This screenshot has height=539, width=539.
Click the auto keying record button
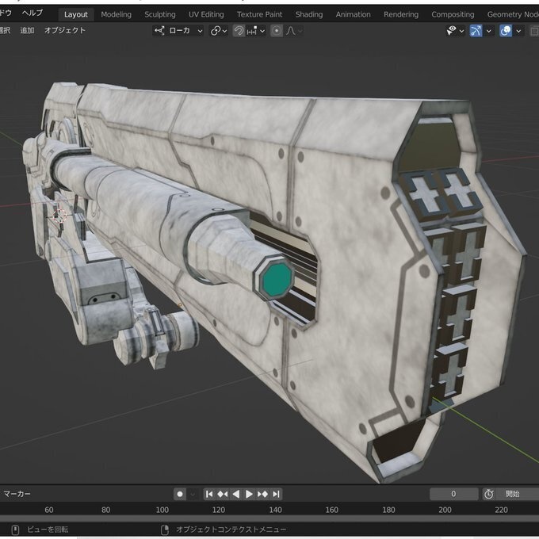[x=180, y=494]
